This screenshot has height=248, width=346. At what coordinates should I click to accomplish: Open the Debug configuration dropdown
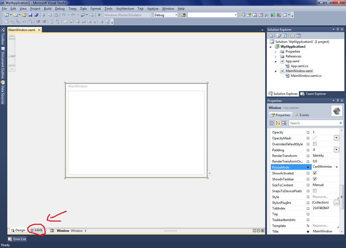pos(176,15)
